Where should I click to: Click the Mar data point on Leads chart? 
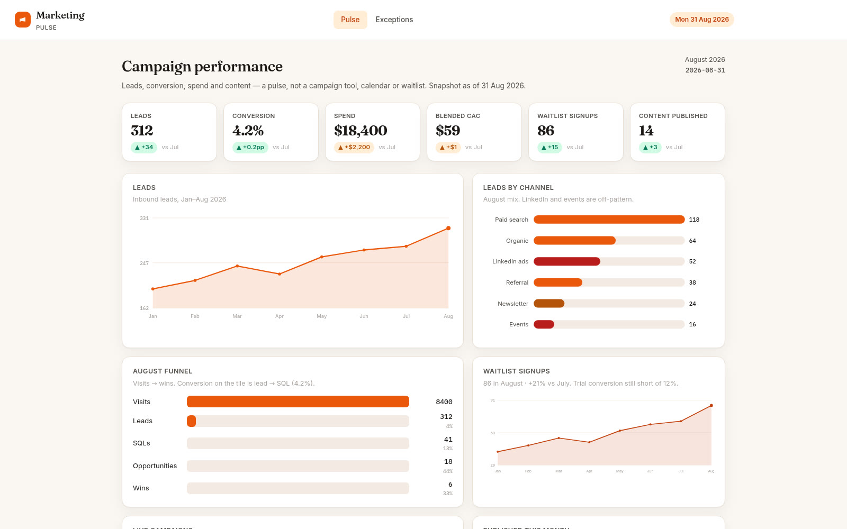click(x=237, y=266)
